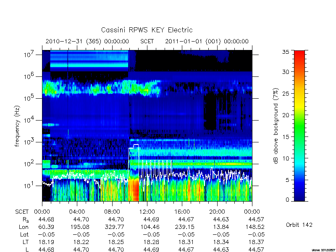The height and width of the screenshot is (252, 336).
Task: Click the colorbar tick label '25'
Action: pyautogui.click(x=286, y=93)
